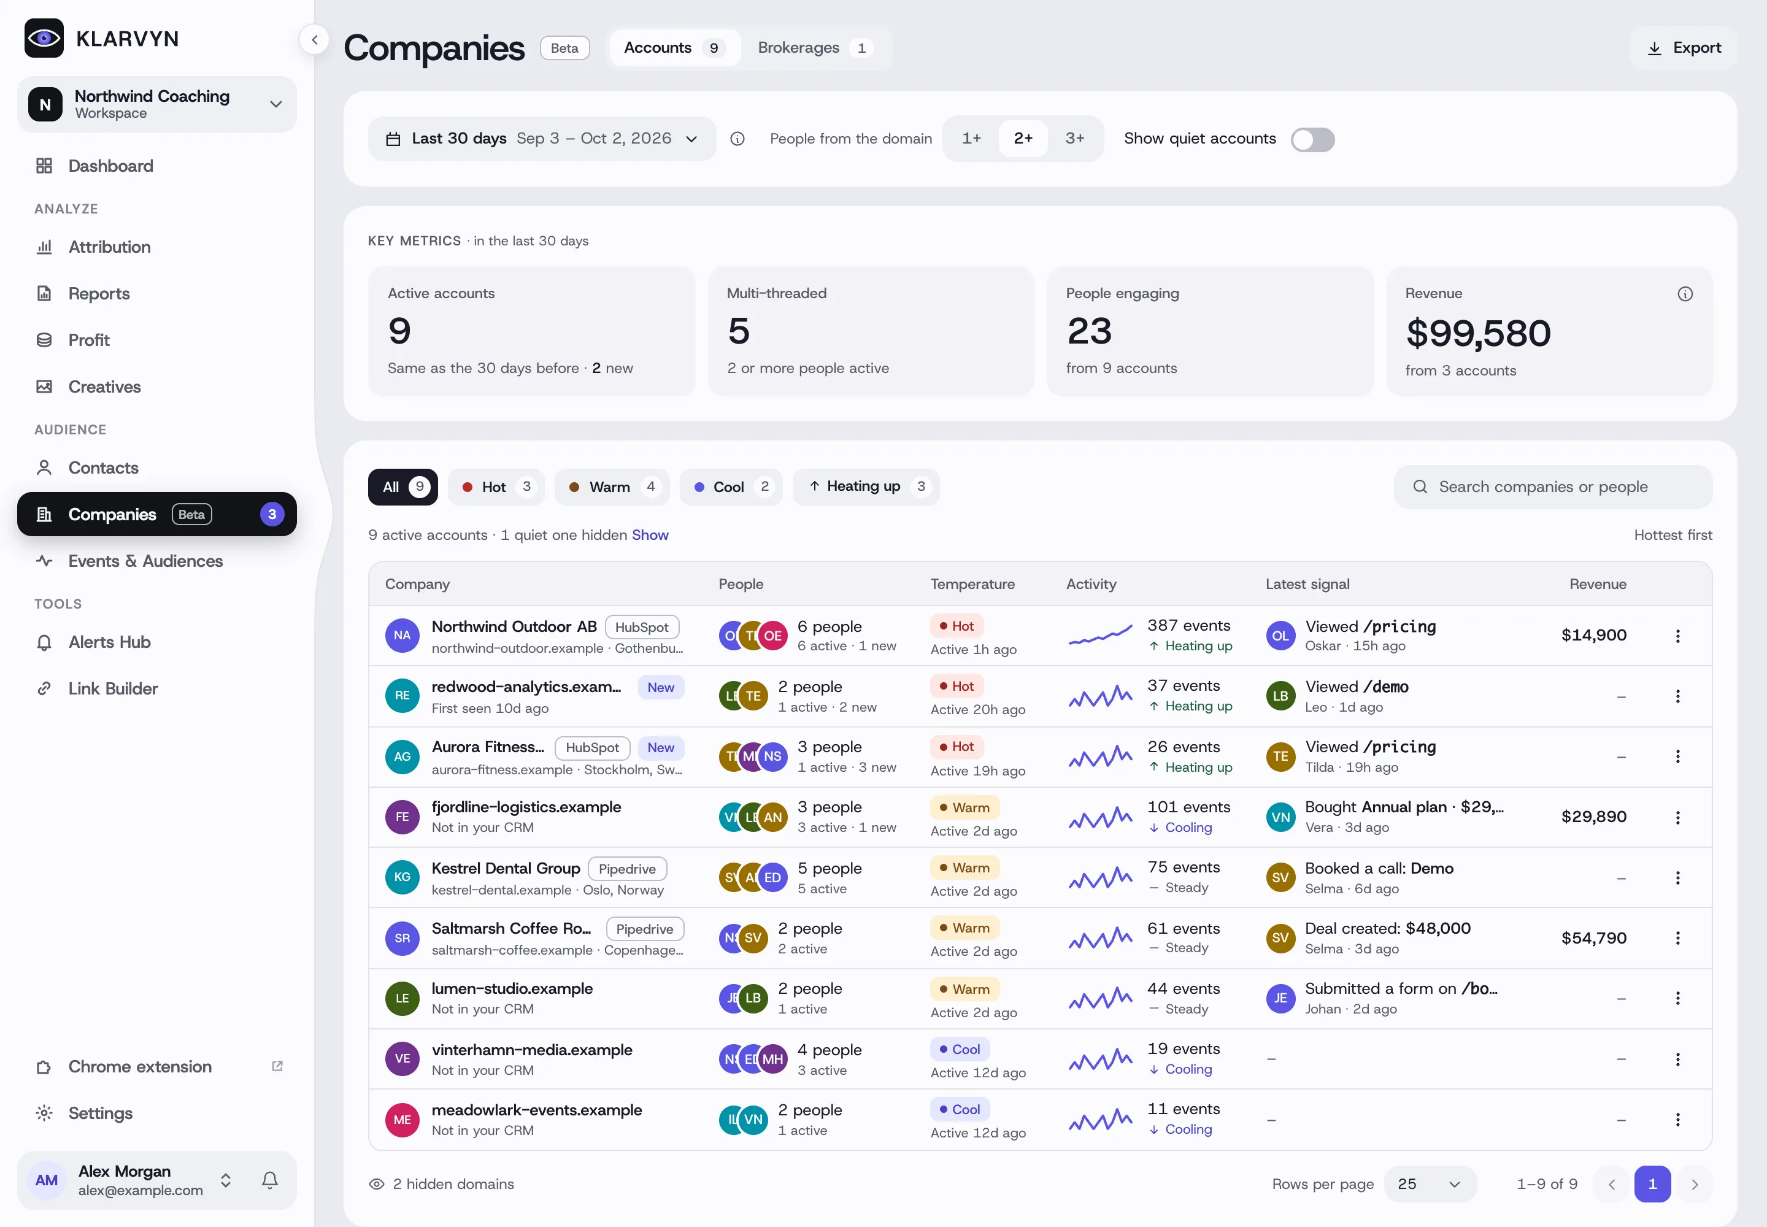1767x1227 pixels.
Task: Open row menu for Northwind Outdoor AB
Action: [1678, 636]
